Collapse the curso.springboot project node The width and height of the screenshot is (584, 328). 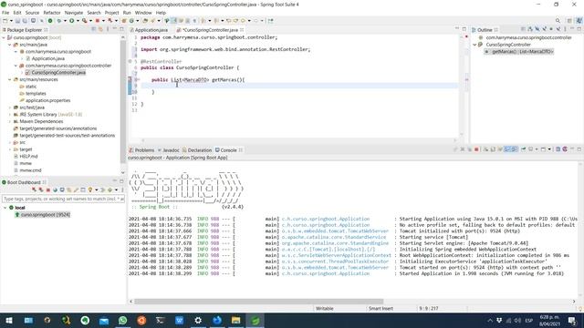(x=4, y=37)
